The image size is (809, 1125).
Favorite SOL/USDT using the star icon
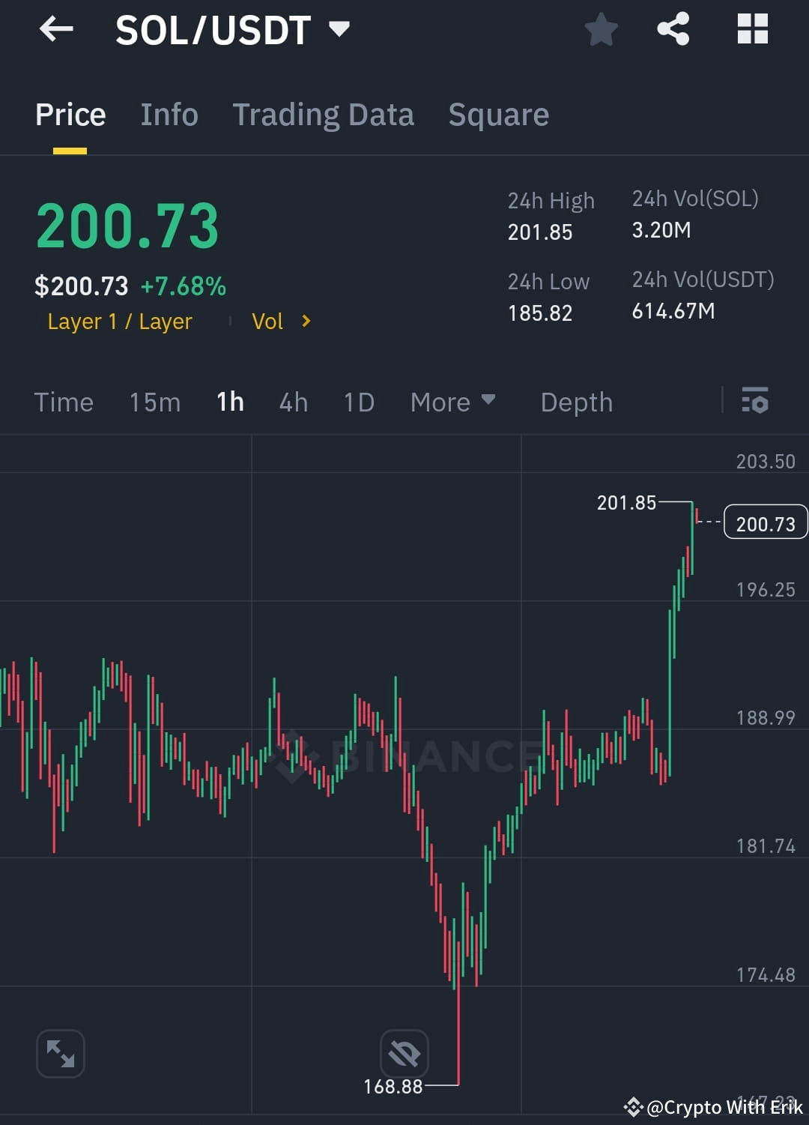[x=601, y=30]
